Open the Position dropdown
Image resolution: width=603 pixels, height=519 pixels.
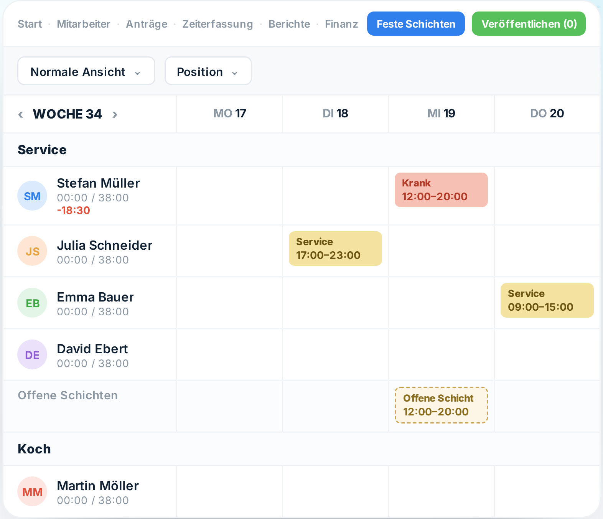[x=208, y=71]
